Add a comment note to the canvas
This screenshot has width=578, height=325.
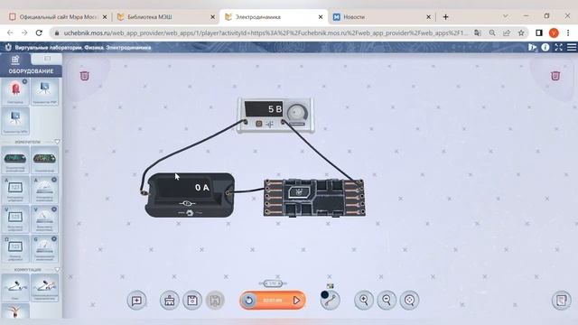(x=136, y=301)
